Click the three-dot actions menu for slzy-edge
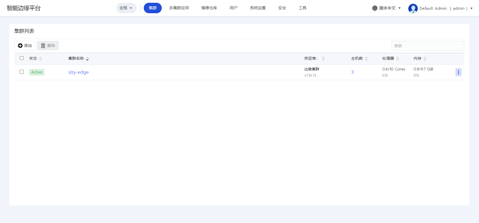 (458, 72)
